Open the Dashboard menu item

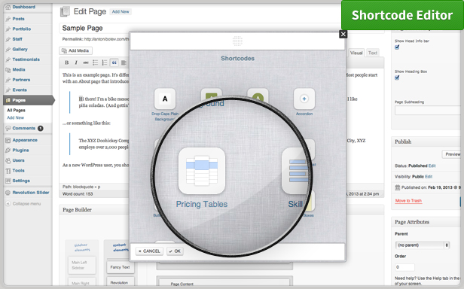coord(23,7)
